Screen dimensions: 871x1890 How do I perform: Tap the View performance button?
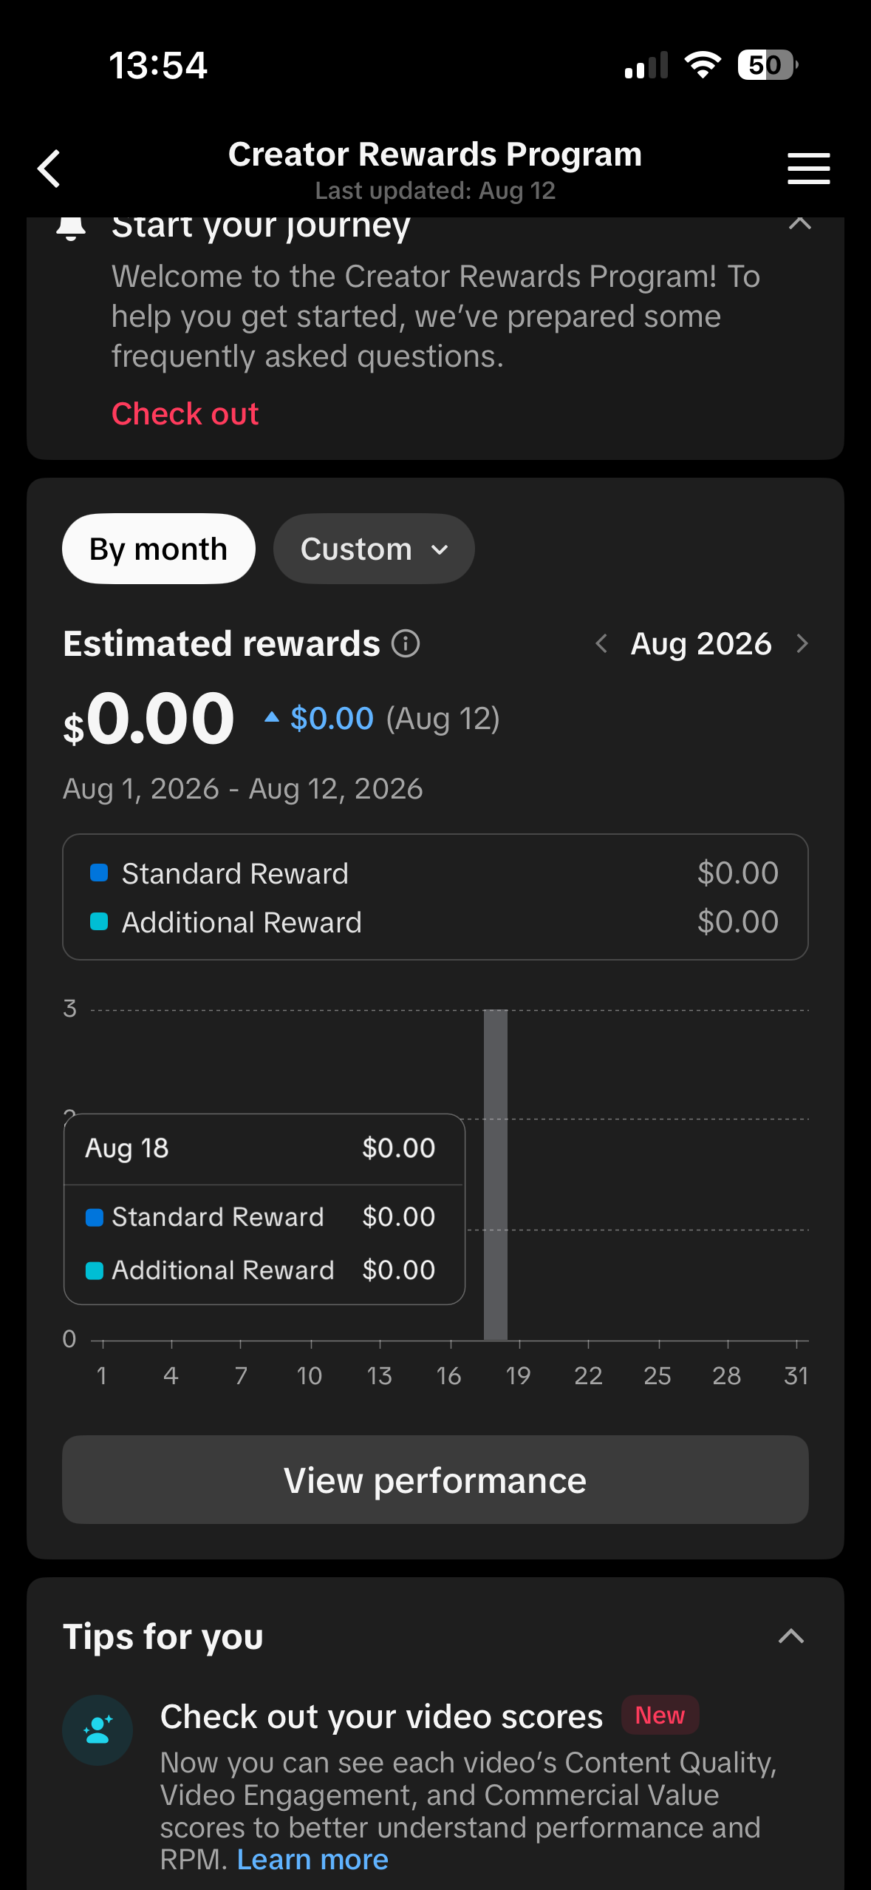click(x=435, y=1480)
